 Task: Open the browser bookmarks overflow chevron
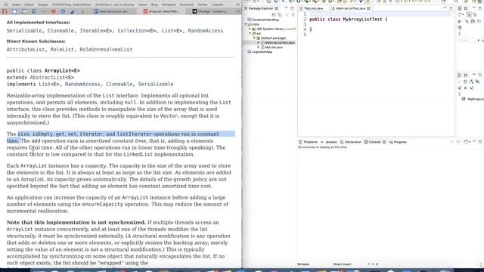click(x=237, y=5)
